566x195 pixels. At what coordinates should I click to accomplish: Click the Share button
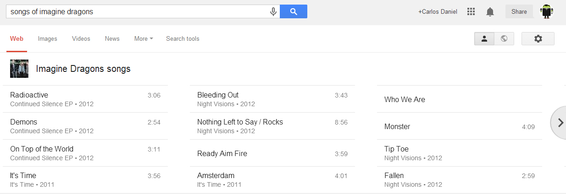coord(519,12)
